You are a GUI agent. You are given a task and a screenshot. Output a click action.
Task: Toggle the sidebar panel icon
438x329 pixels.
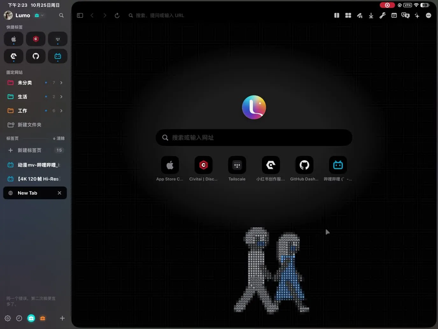(80, 15)
